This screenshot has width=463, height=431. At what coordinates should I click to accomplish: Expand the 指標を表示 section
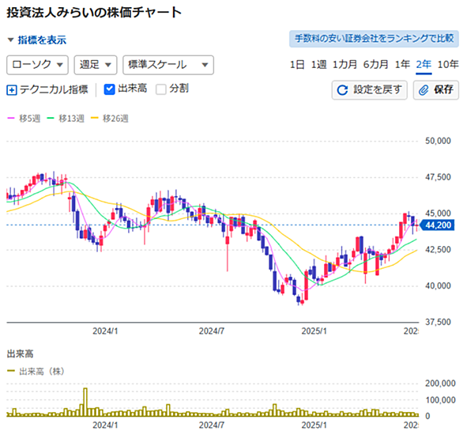[x=37, y=40]
